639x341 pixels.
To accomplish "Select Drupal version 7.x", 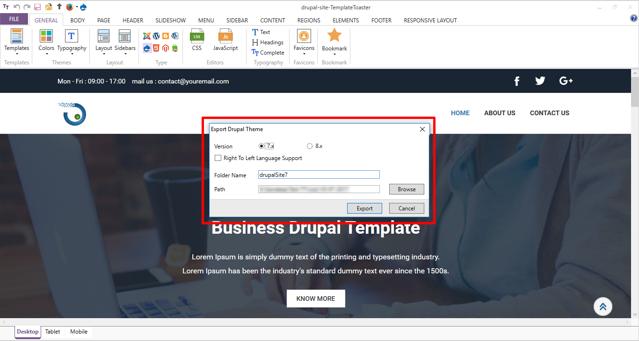I will 261,146.
